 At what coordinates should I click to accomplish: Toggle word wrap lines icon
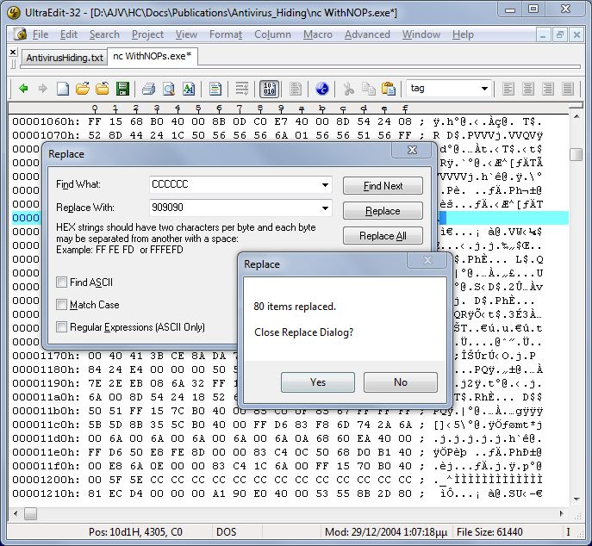pos(242,89)
